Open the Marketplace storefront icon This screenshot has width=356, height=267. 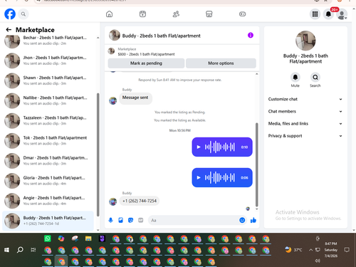click(209, 14)
